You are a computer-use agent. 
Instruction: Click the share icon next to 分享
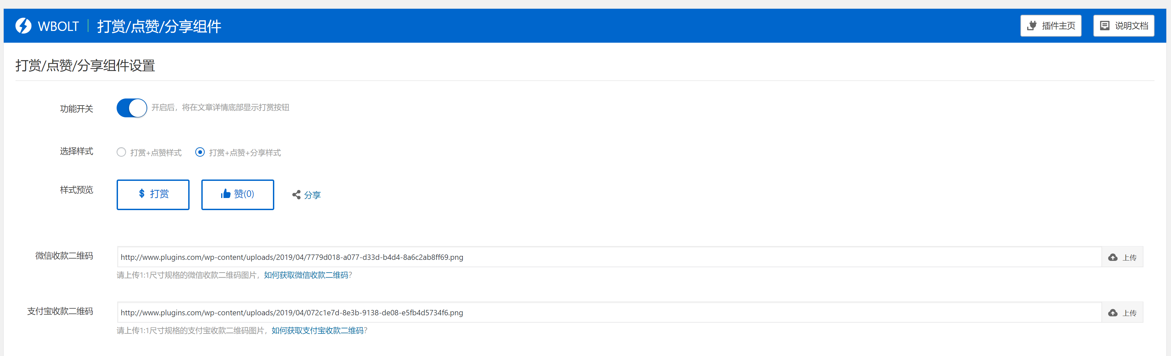click(x=296, y=195)
